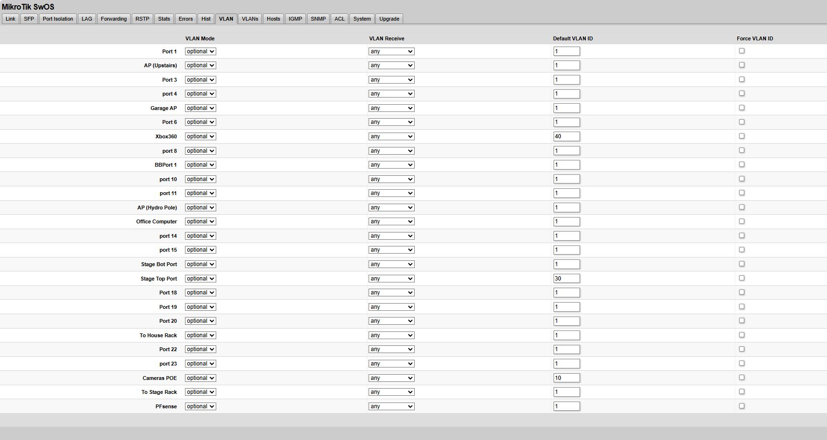This screenshot has width=827, height=440.
Task: Go to the IGMP tab
Action: (x=296, y=19)
